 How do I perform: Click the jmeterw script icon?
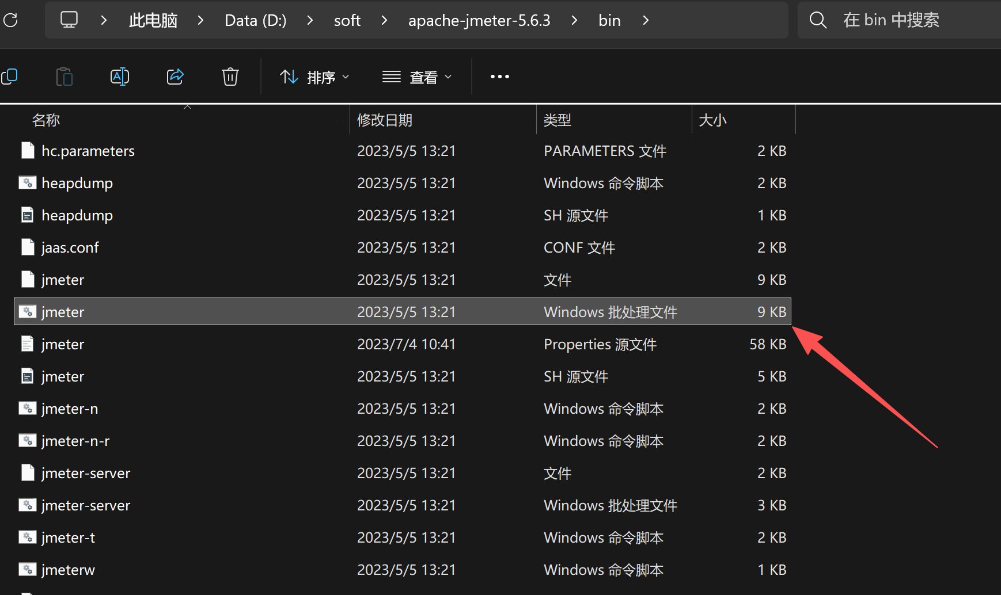click(28, 569)
